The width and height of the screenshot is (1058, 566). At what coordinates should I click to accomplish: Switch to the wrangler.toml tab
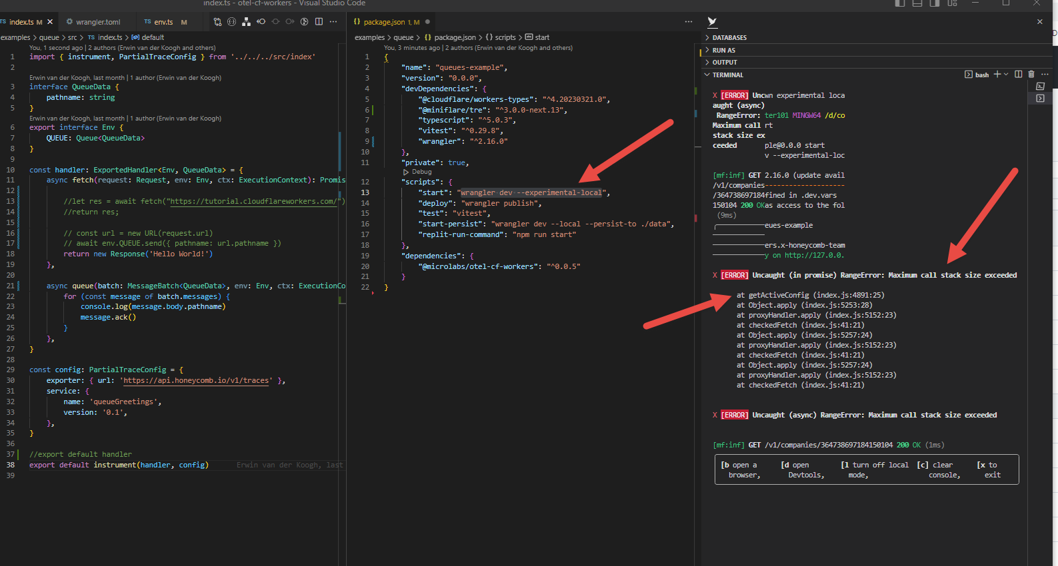coord(97,22)
